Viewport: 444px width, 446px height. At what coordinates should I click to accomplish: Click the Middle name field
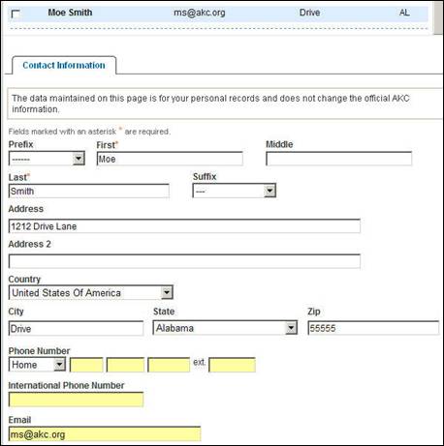(338, 159)
